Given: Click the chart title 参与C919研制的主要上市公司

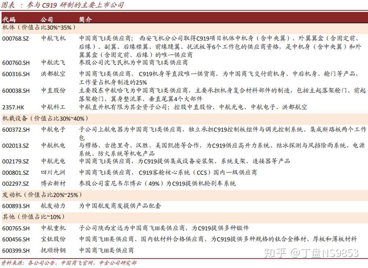Looking at the screenshot, I should 75,5.
